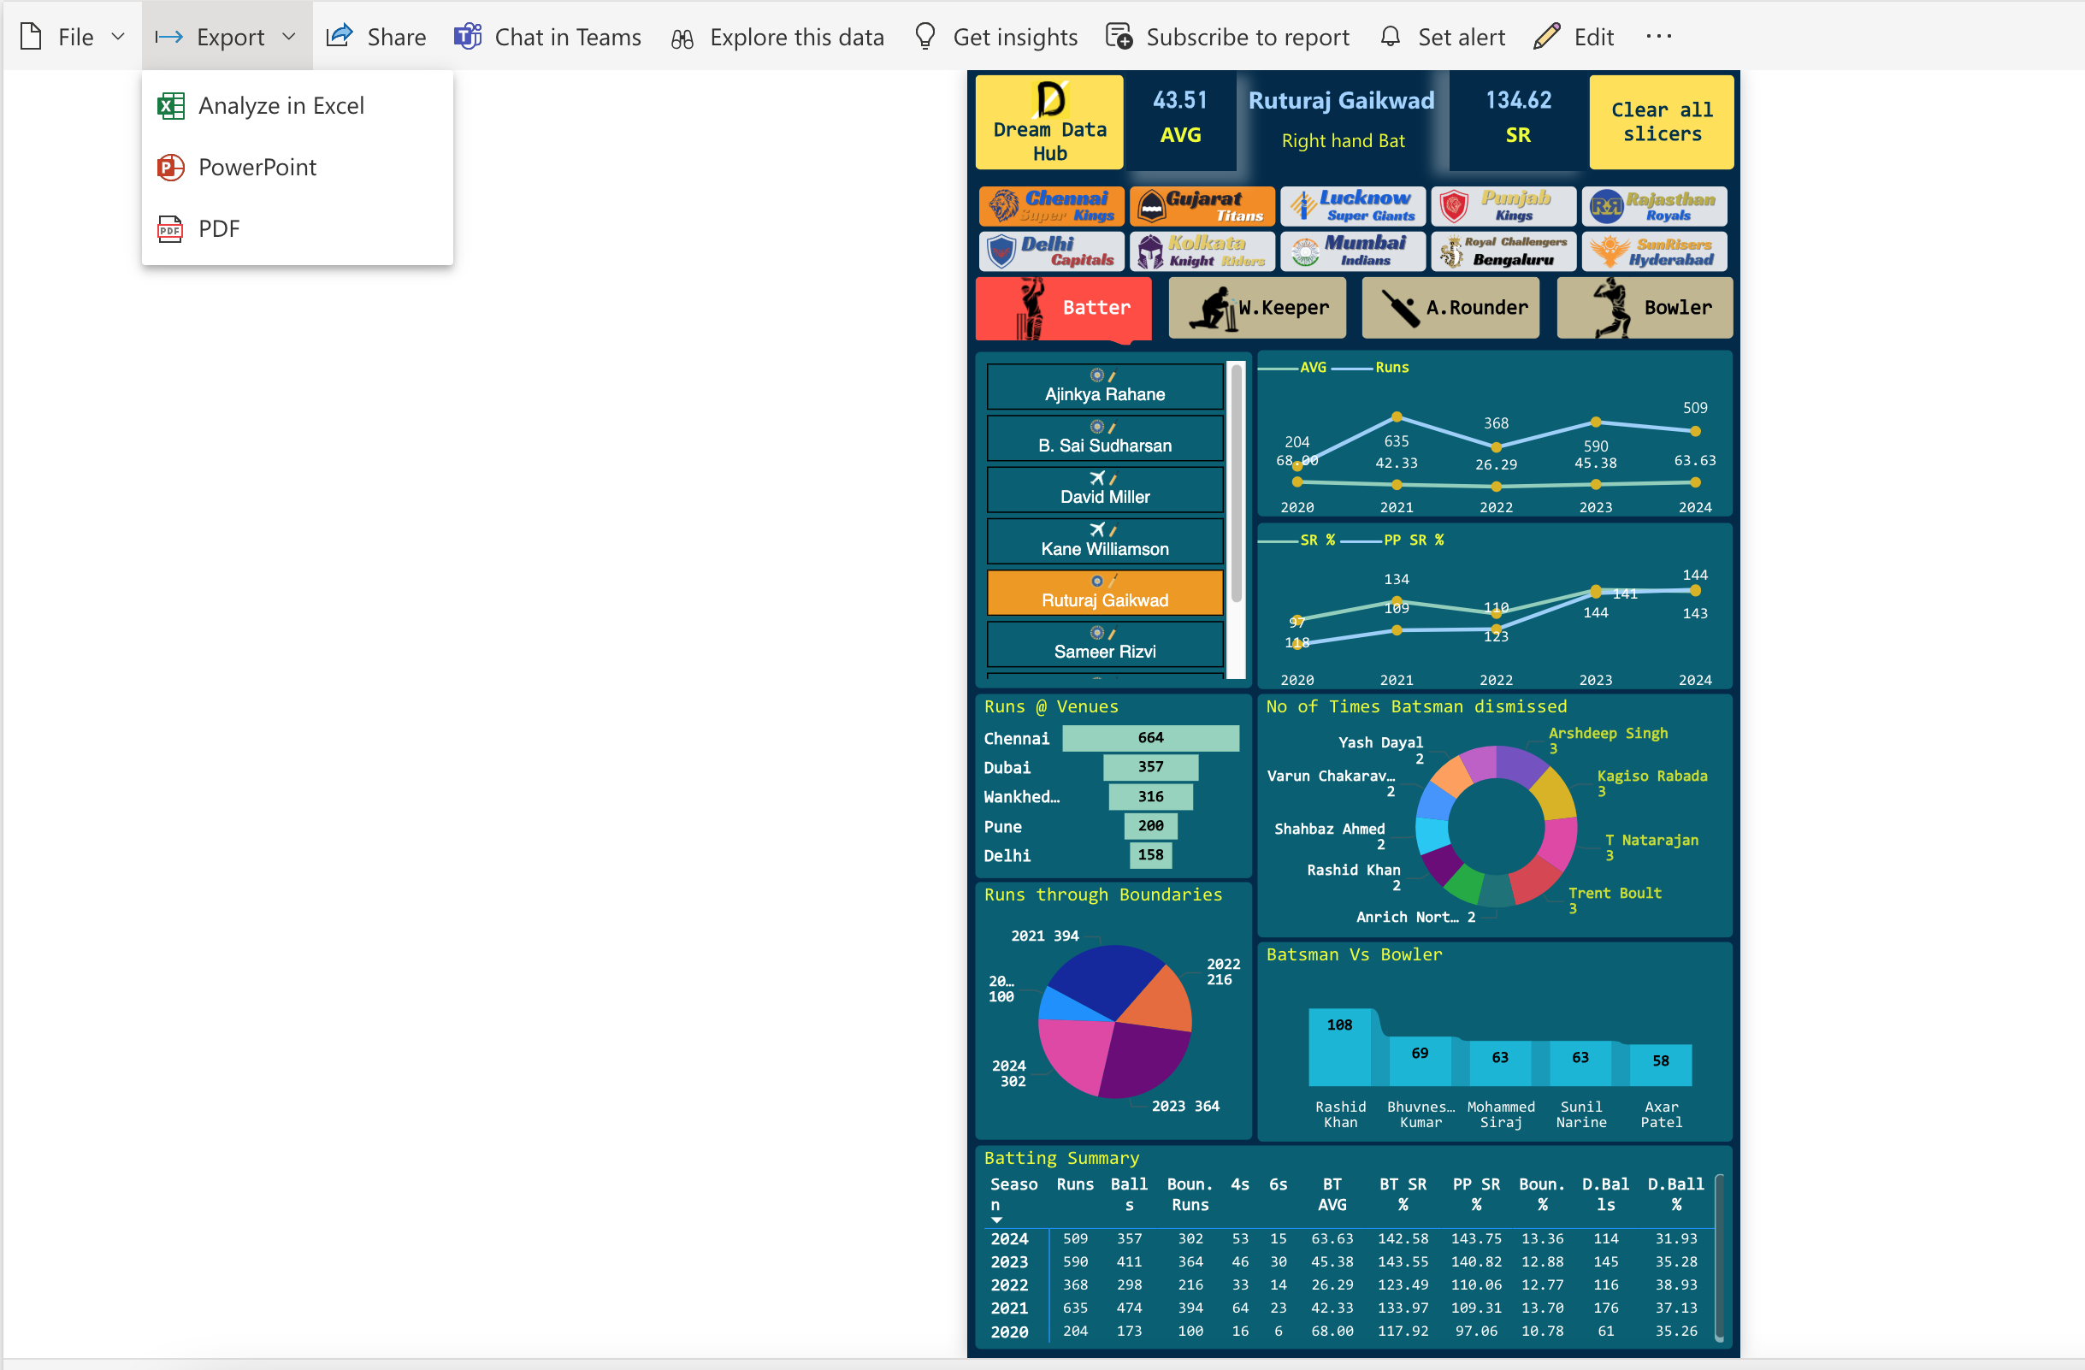Choose PowerPoint export option
This screenshot has height=1370, width=2085.
pos(297,168)
